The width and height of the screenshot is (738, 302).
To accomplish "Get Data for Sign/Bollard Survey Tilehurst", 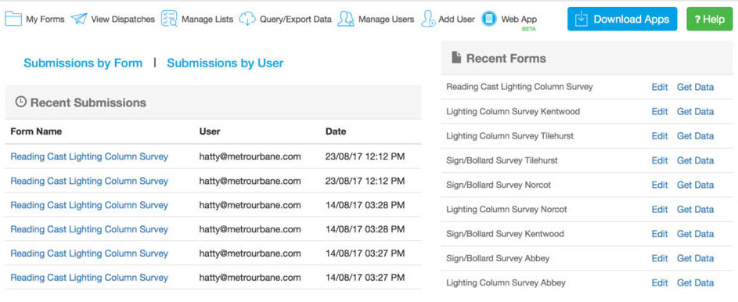I will [x=695, y=160].
